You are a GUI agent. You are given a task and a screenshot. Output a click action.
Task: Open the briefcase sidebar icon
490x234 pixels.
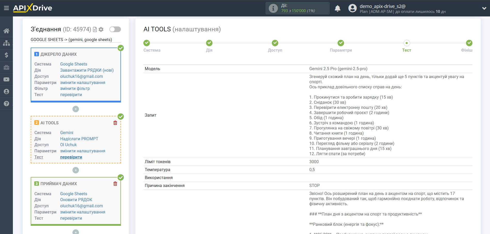click(6, 67)
